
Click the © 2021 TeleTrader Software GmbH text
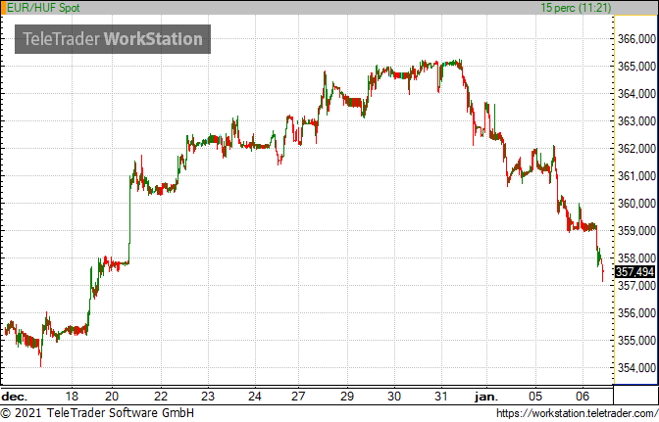[97, 413]
